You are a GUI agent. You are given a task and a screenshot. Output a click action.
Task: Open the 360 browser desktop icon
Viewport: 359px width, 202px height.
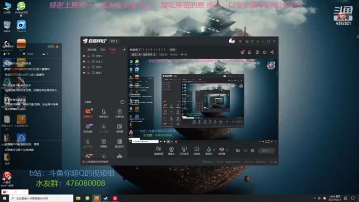(21, 9)
